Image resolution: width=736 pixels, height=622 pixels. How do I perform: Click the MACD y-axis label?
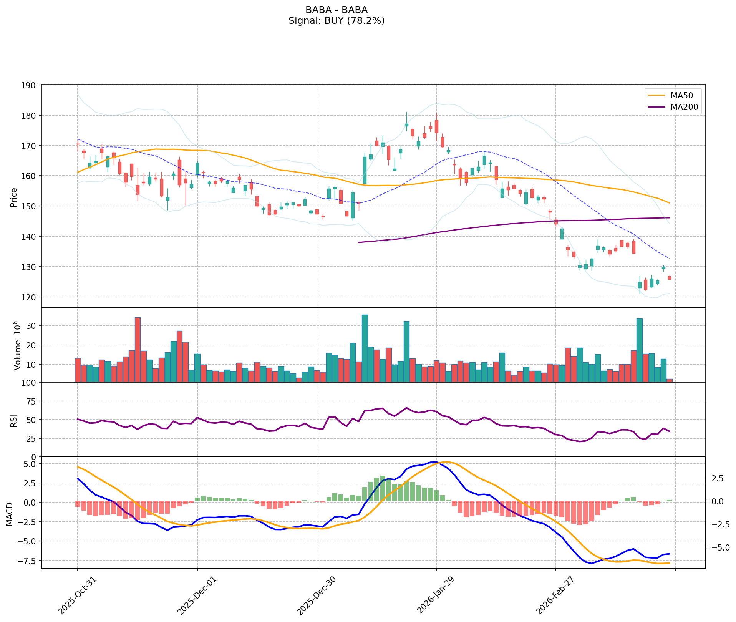click(9, 514)
